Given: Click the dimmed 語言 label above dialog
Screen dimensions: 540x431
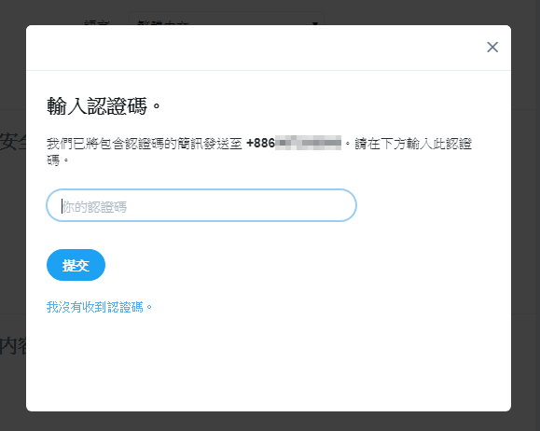Looking at the screenshot, I should pyautogui.click(x=97, y=22).
